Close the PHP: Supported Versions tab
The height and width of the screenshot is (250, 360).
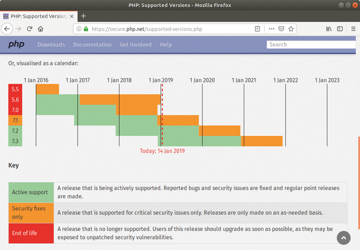click(71, 16)
